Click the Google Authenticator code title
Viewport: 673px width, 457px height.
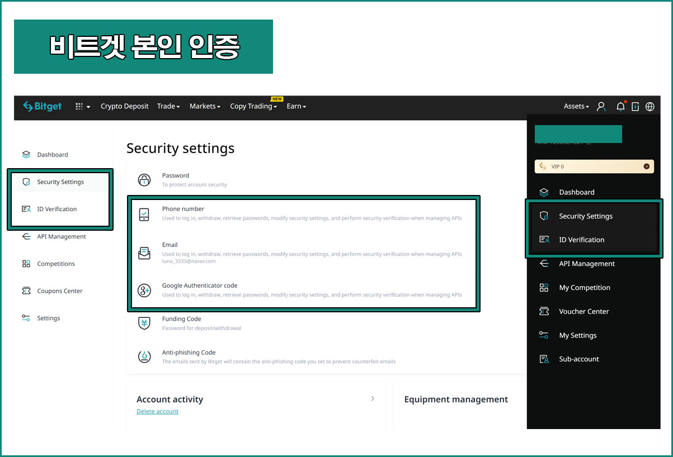tap(200, 285)
